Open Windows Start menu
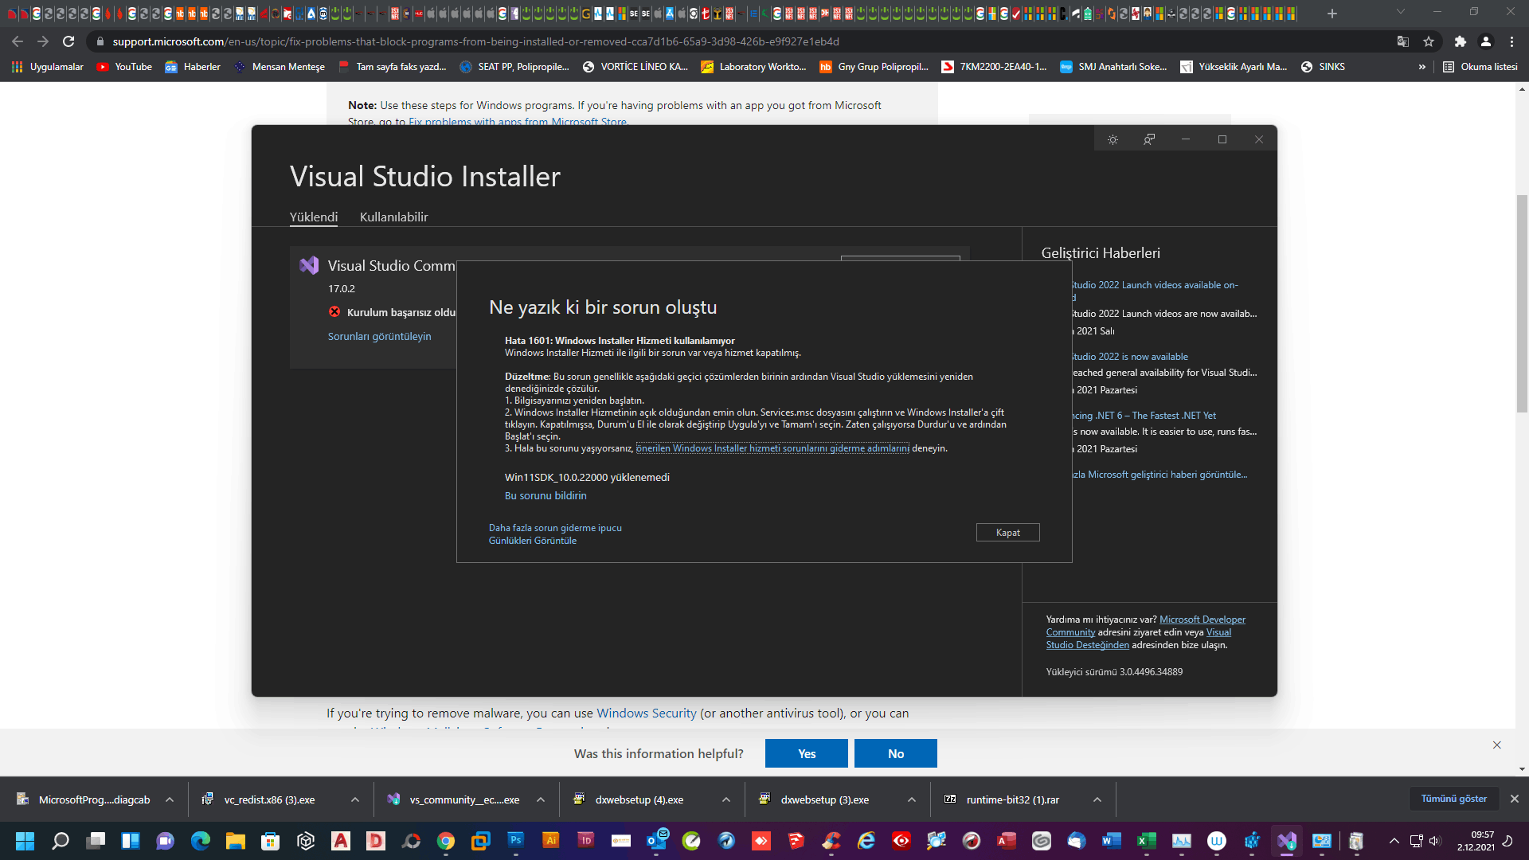Viewport: 1529px width, 860px height. (x=25, y=840)
